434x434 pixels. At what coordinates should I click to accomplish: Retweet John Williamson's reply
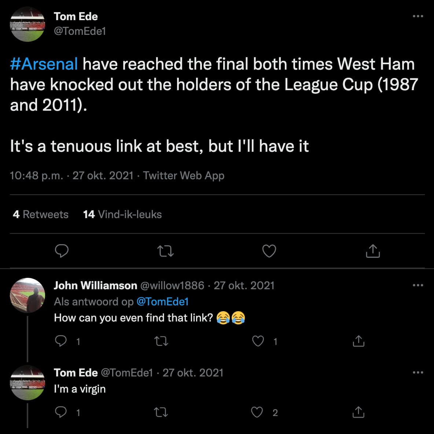pos(161,341)
